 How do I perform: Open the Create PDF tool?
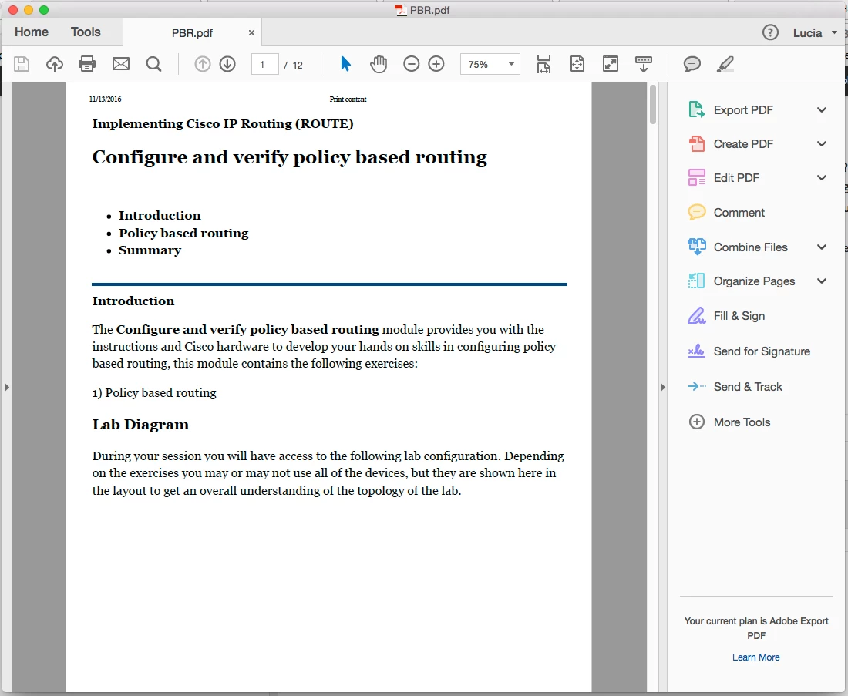(743, 144)
